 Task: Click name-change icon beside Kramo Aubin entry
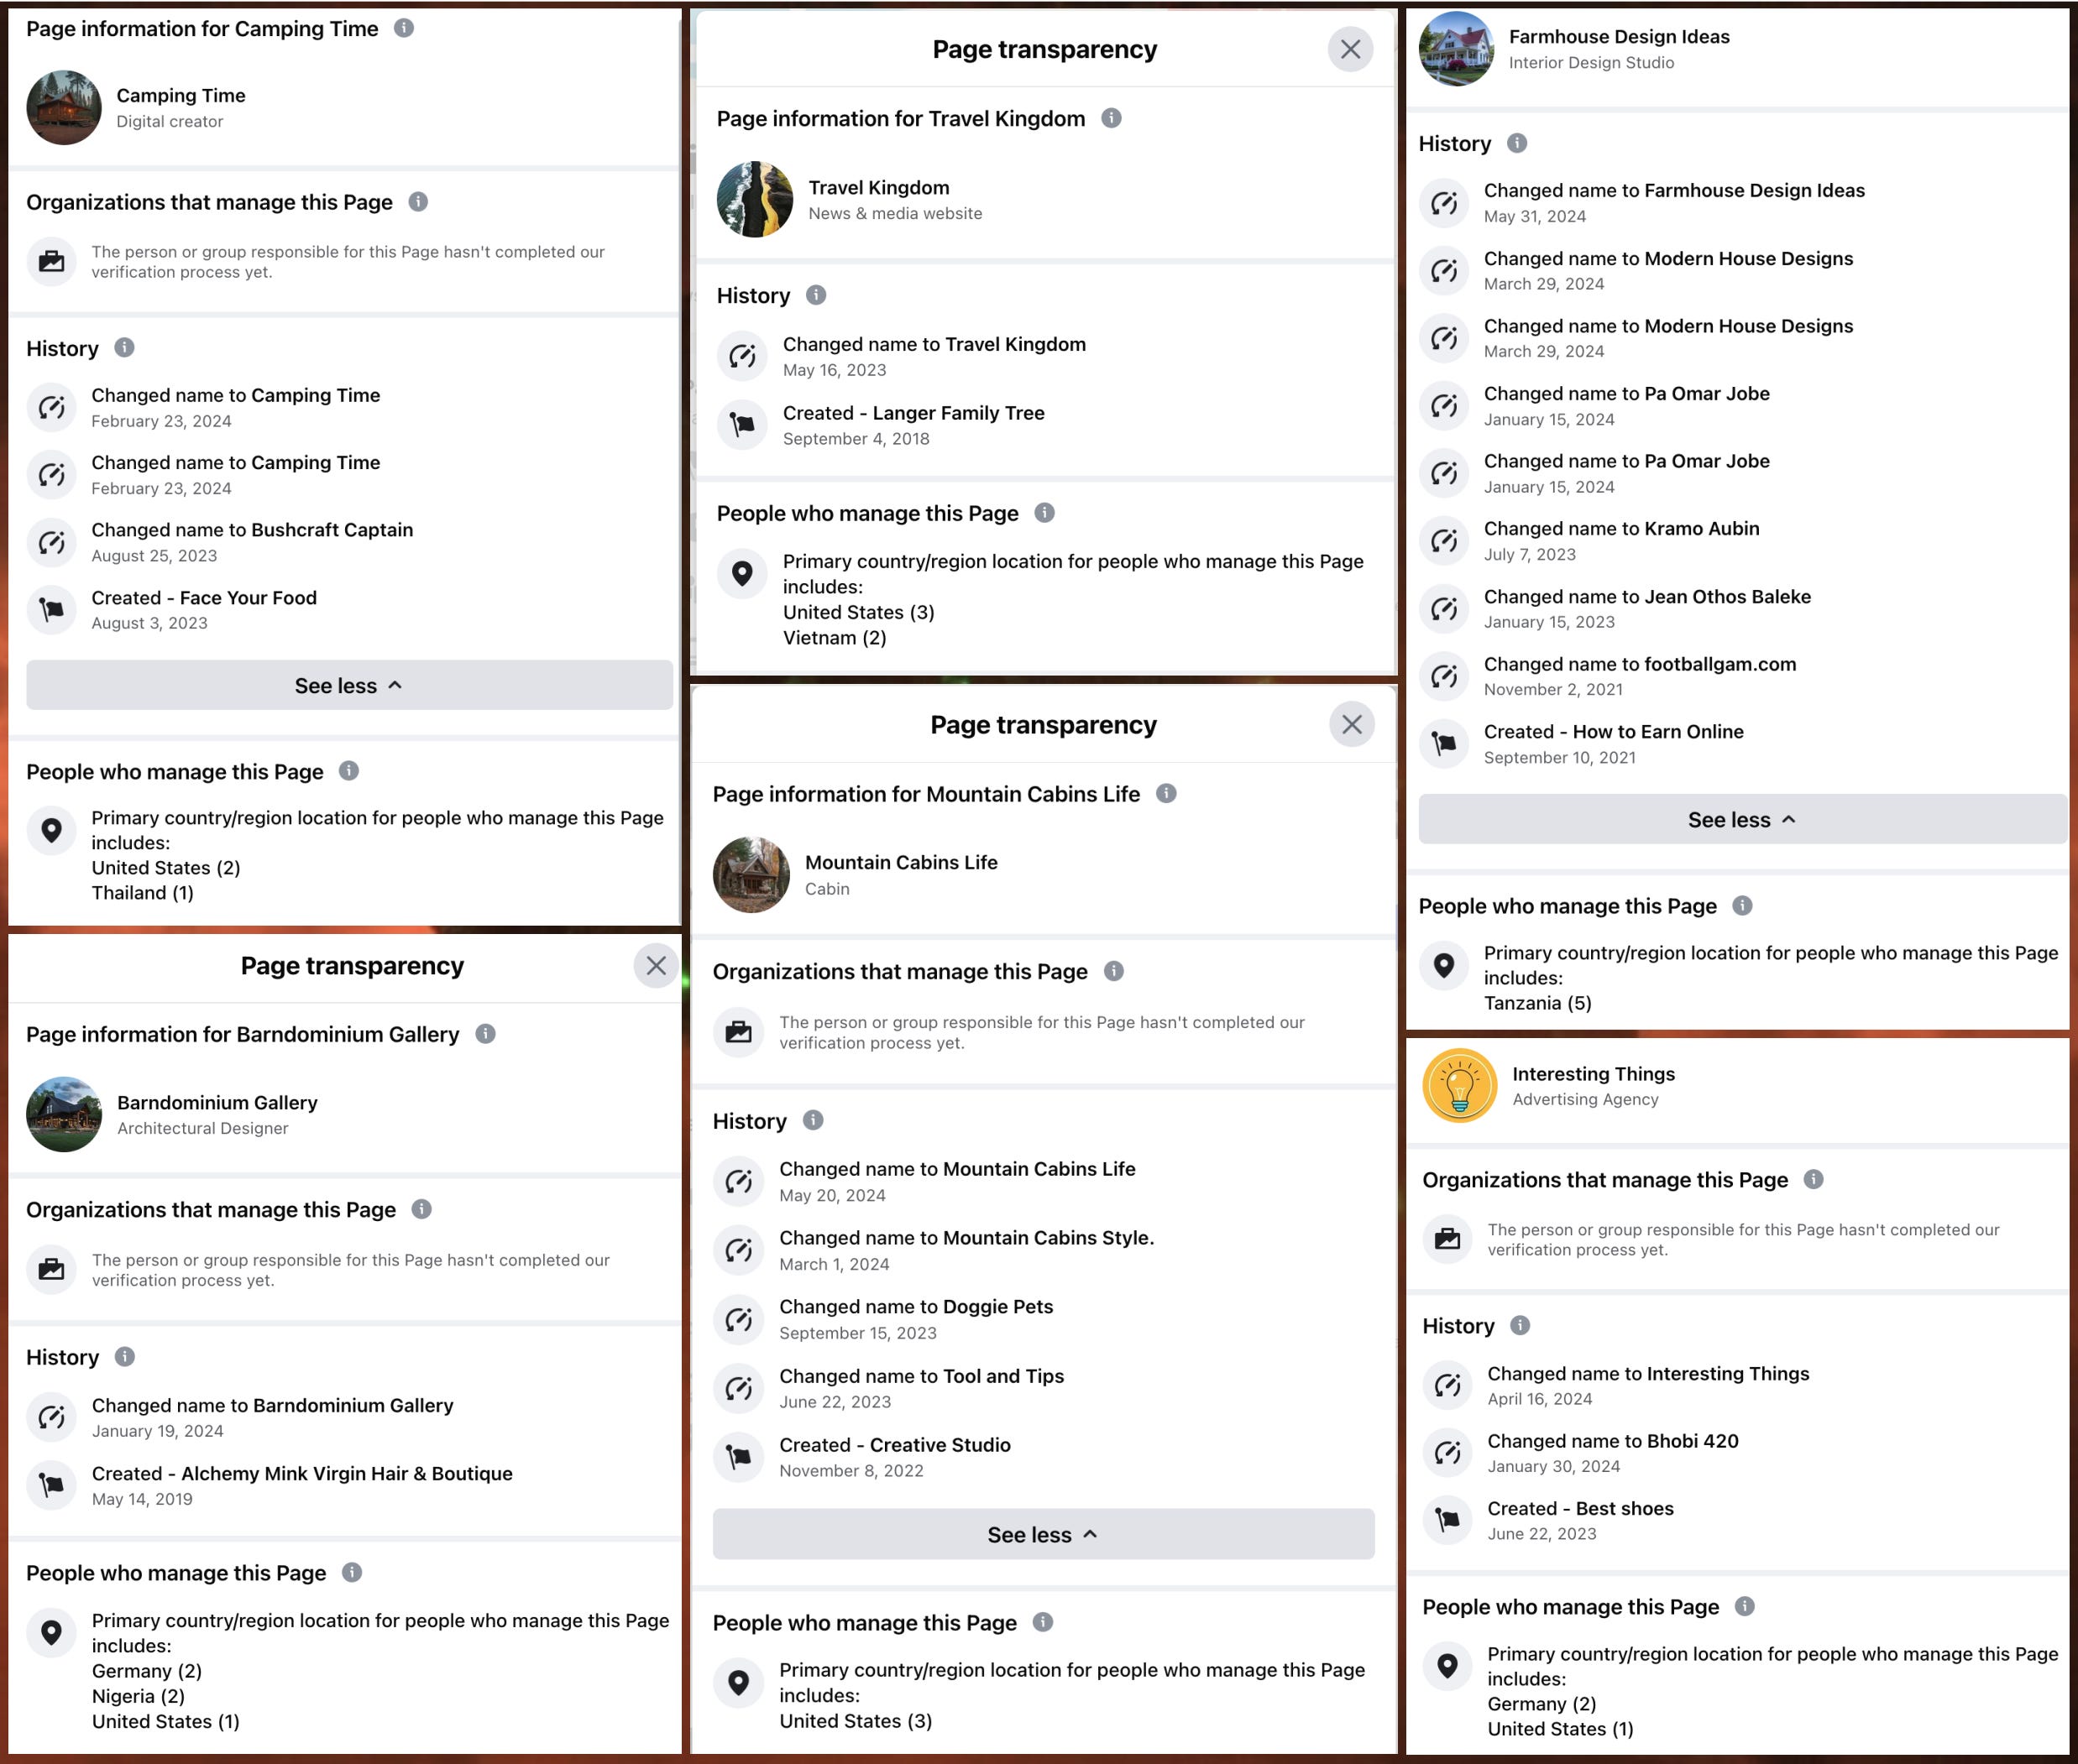[x=1444, y=541]
